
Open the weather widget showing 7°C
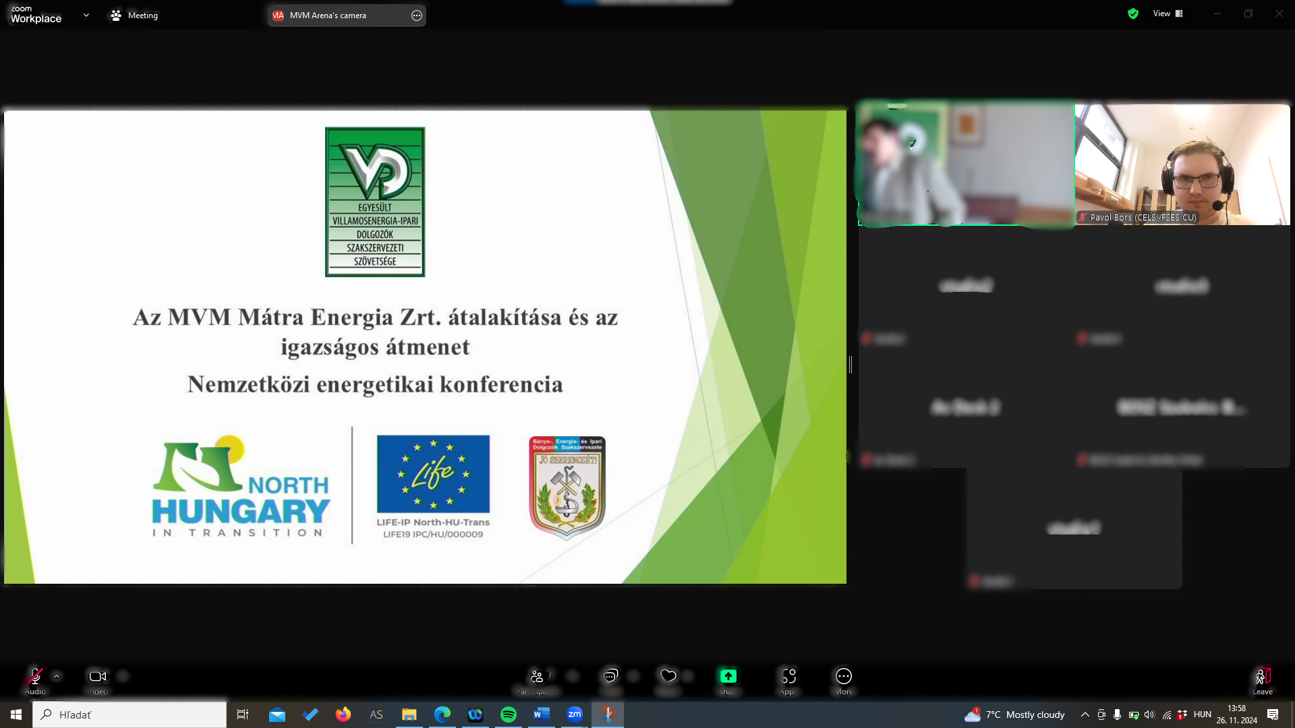point(1014,715)
